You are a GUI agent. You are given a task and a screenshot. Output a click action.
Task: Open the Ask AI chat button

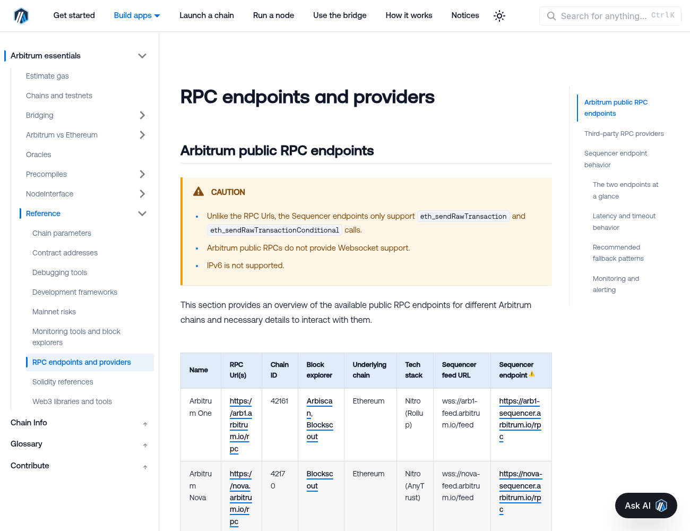pos(646,506)
